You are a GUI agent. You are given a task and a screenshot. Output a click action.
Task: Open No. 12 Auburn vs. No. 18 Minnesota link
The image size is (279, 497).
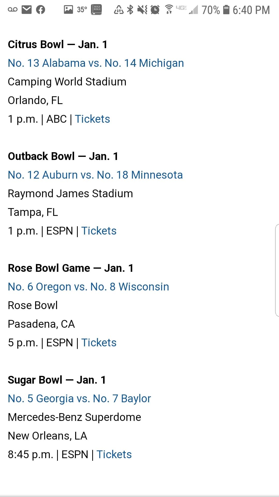pyautogui.click(x=95, y=175)
